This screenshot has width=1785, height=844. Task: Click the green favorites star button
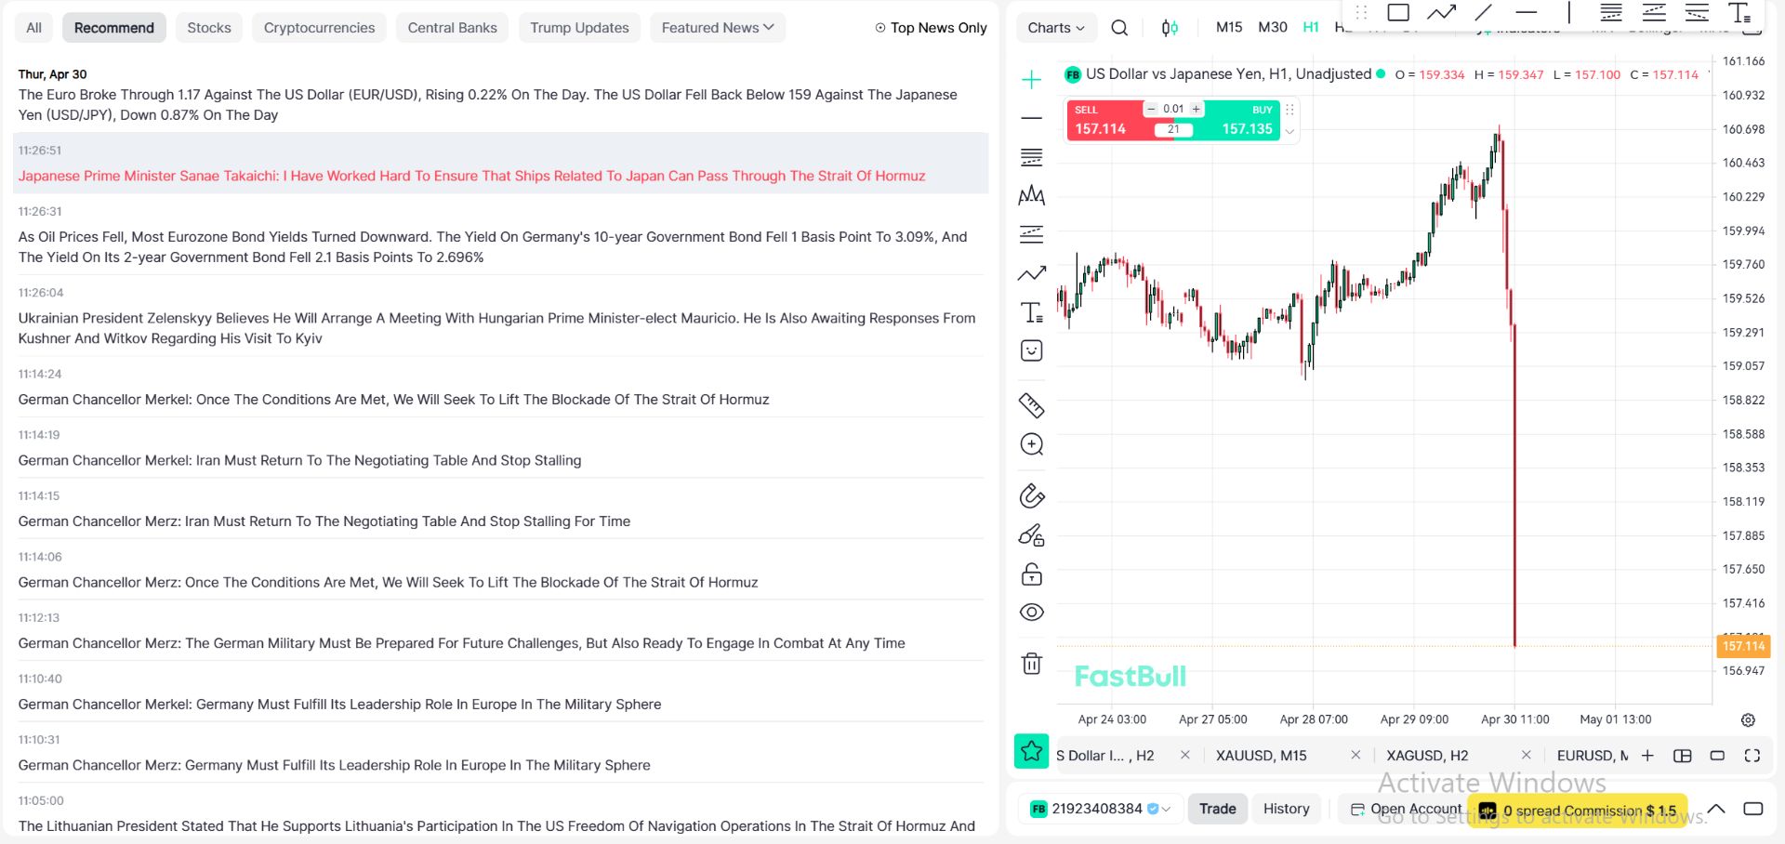[x=1031, y=751]
